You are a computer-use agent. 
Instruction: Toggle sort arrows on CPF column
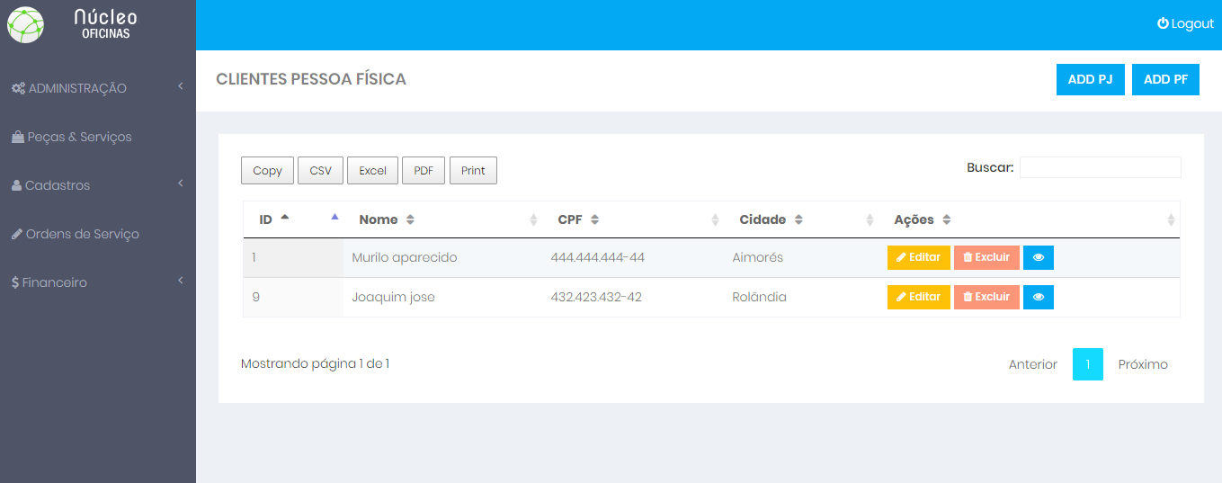[594, 219]
